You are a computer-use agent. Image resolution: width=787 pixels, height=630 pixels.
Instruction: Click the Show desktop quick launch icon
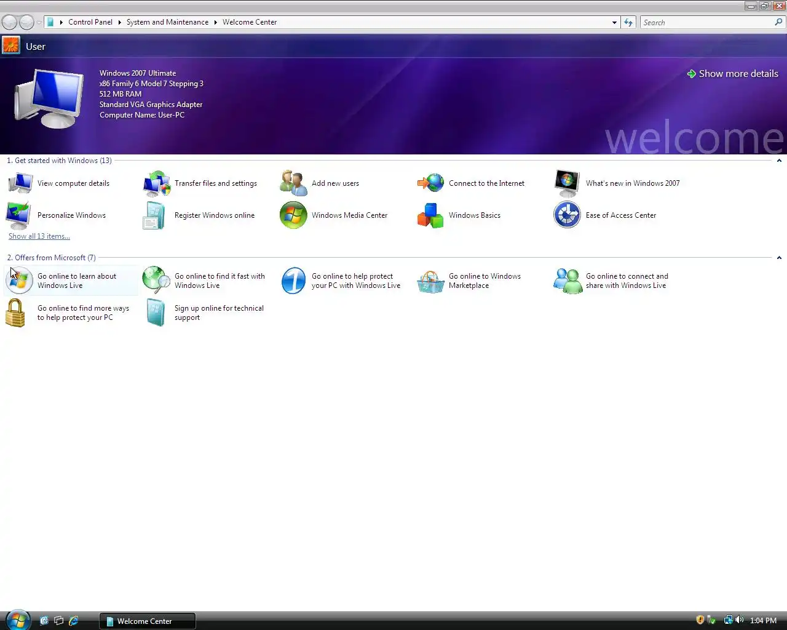pos(44,621)
